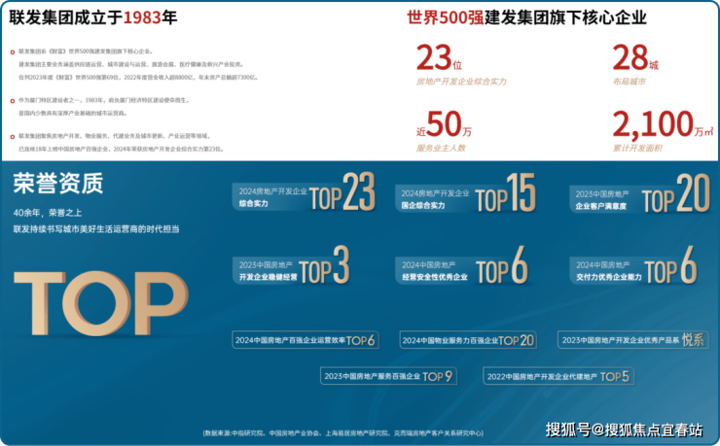This screenshot has height=446, width=720.
Task: Click the red 28城 statistic
Action: 635,57
